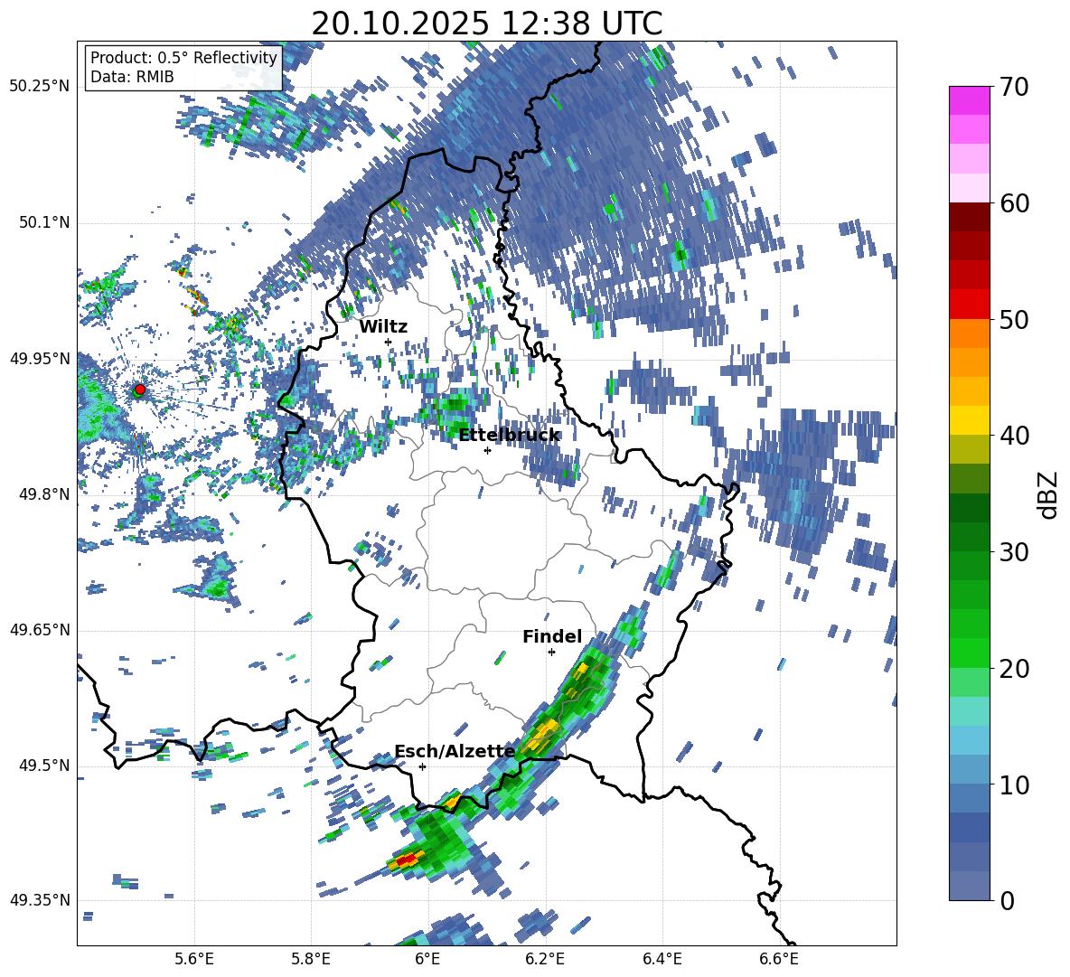Click the colorbar tick label 40
Viewport: 1070px width, 977px height.
tap(1014, 436)
